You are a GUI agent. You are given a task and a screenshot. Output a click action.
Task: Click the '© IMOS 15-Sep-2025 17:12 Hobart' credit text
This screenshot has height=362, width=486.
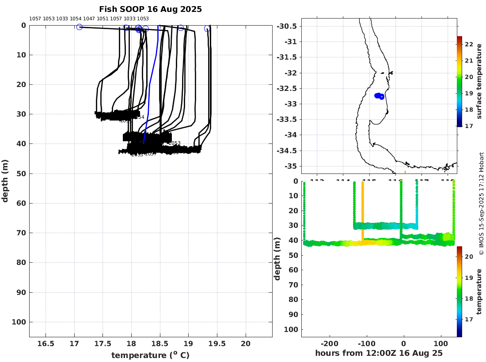[481, 204]
